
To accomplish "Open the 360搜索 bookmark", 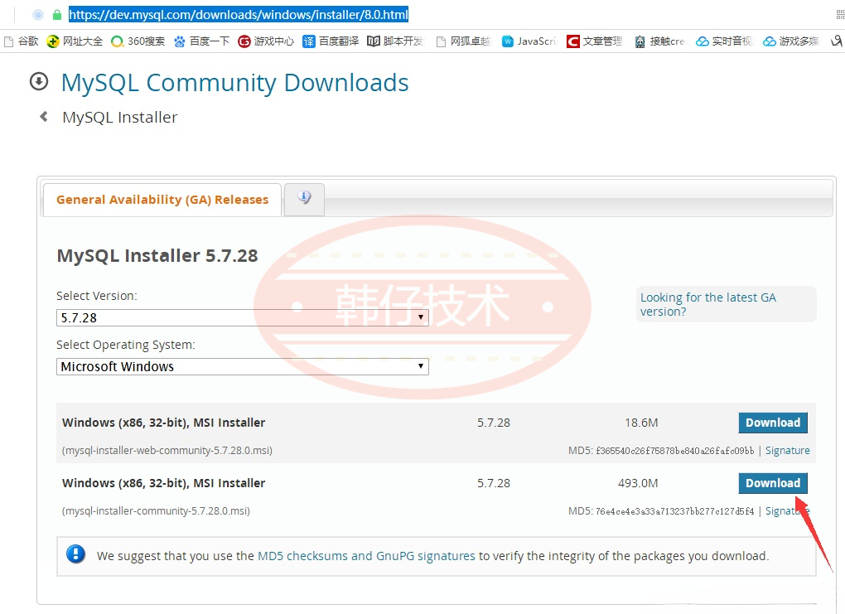I will (x=138, y=41).
